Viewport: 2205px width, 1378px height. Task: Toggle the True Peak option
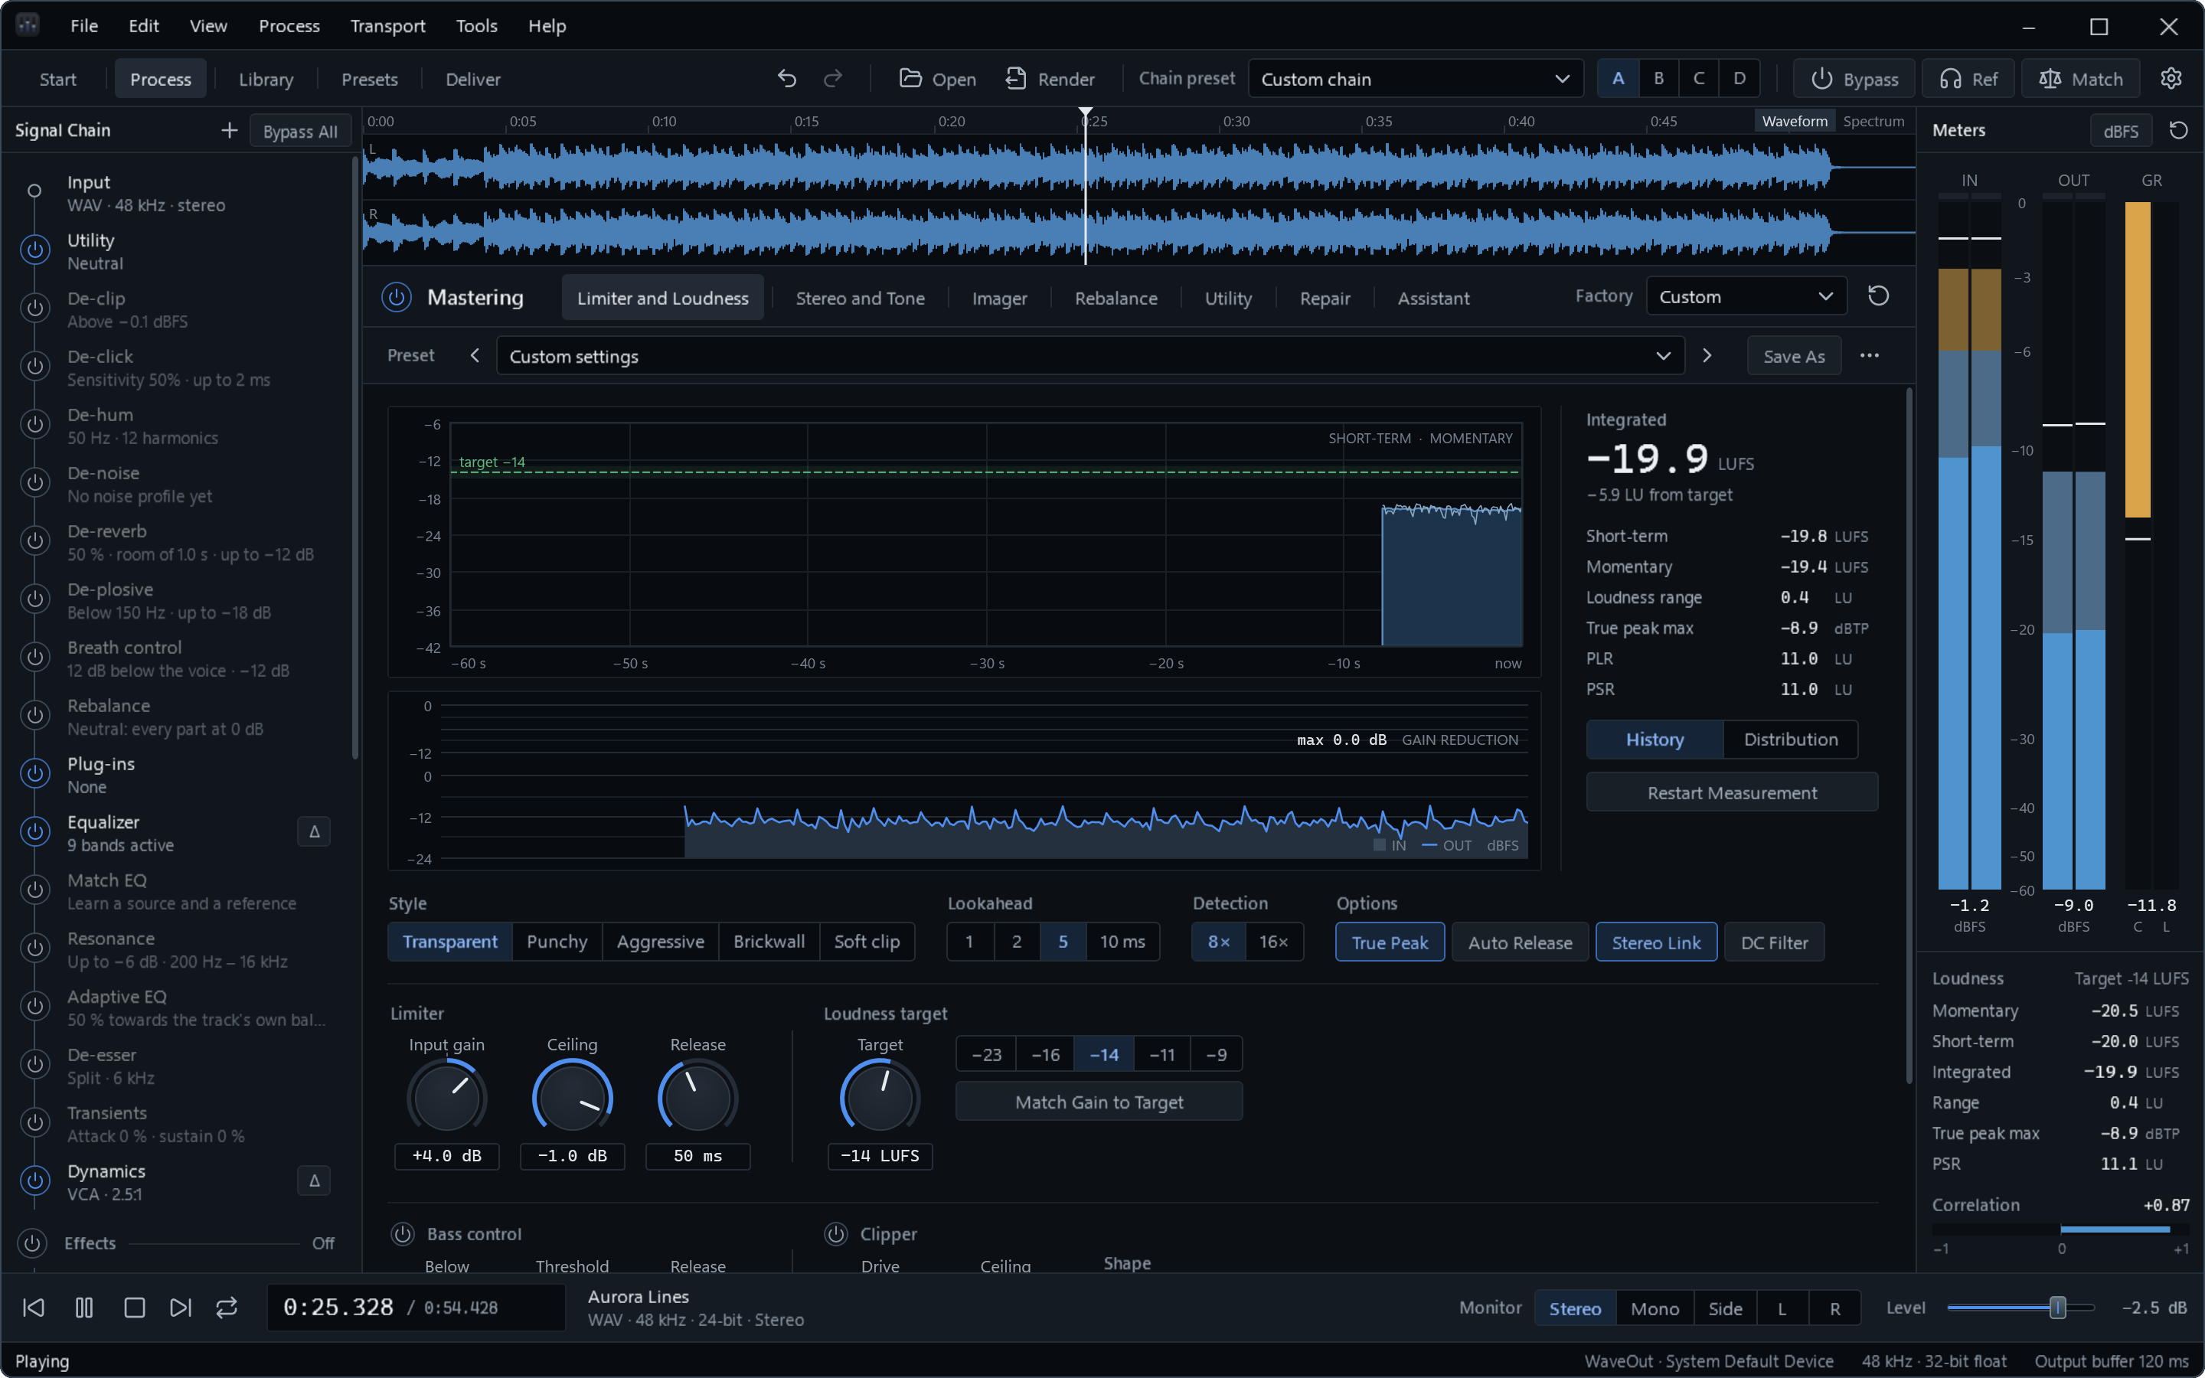pyautogui.click(x=1390, y=942)
